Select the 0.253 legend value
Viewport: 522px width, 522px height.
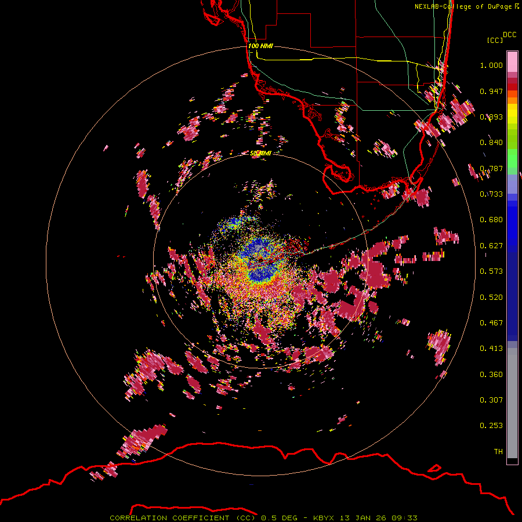click(x=491, y=426)
